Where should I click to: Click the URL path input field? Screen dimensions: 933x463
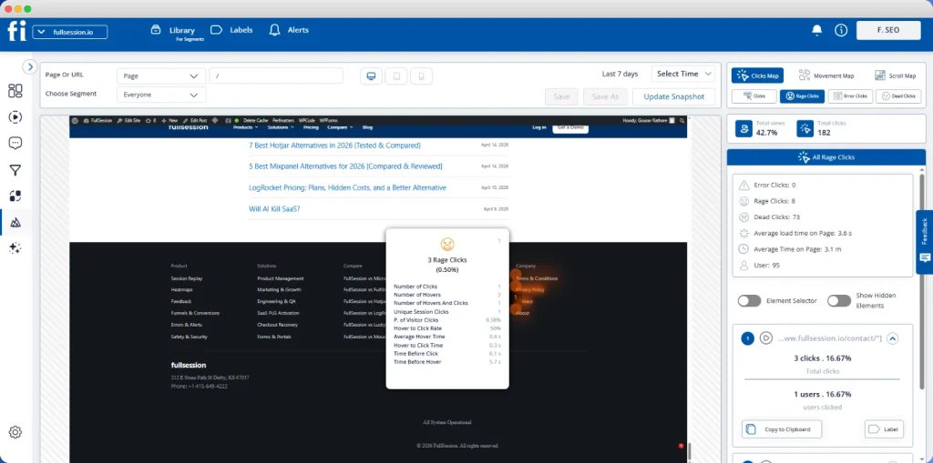click(276, 76)
